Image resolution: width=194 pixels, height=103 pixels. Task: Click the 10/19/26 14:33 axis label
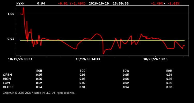tap(88, 59)
